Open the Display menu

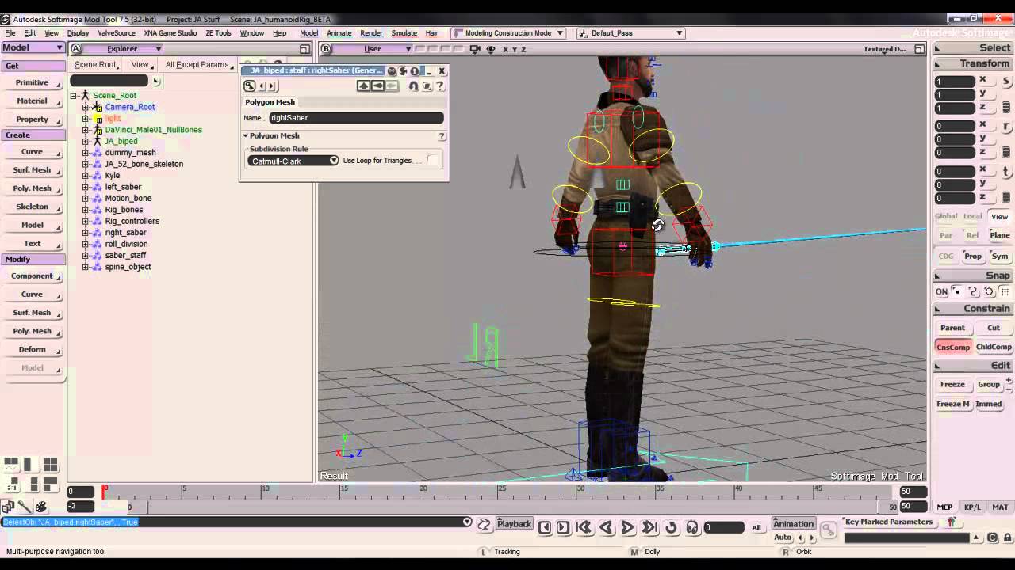pos(78,33)
